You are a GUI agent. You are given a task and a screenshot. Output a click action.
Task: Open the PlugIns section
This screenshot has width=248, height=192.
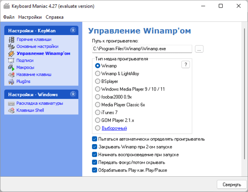coord(23,82)
